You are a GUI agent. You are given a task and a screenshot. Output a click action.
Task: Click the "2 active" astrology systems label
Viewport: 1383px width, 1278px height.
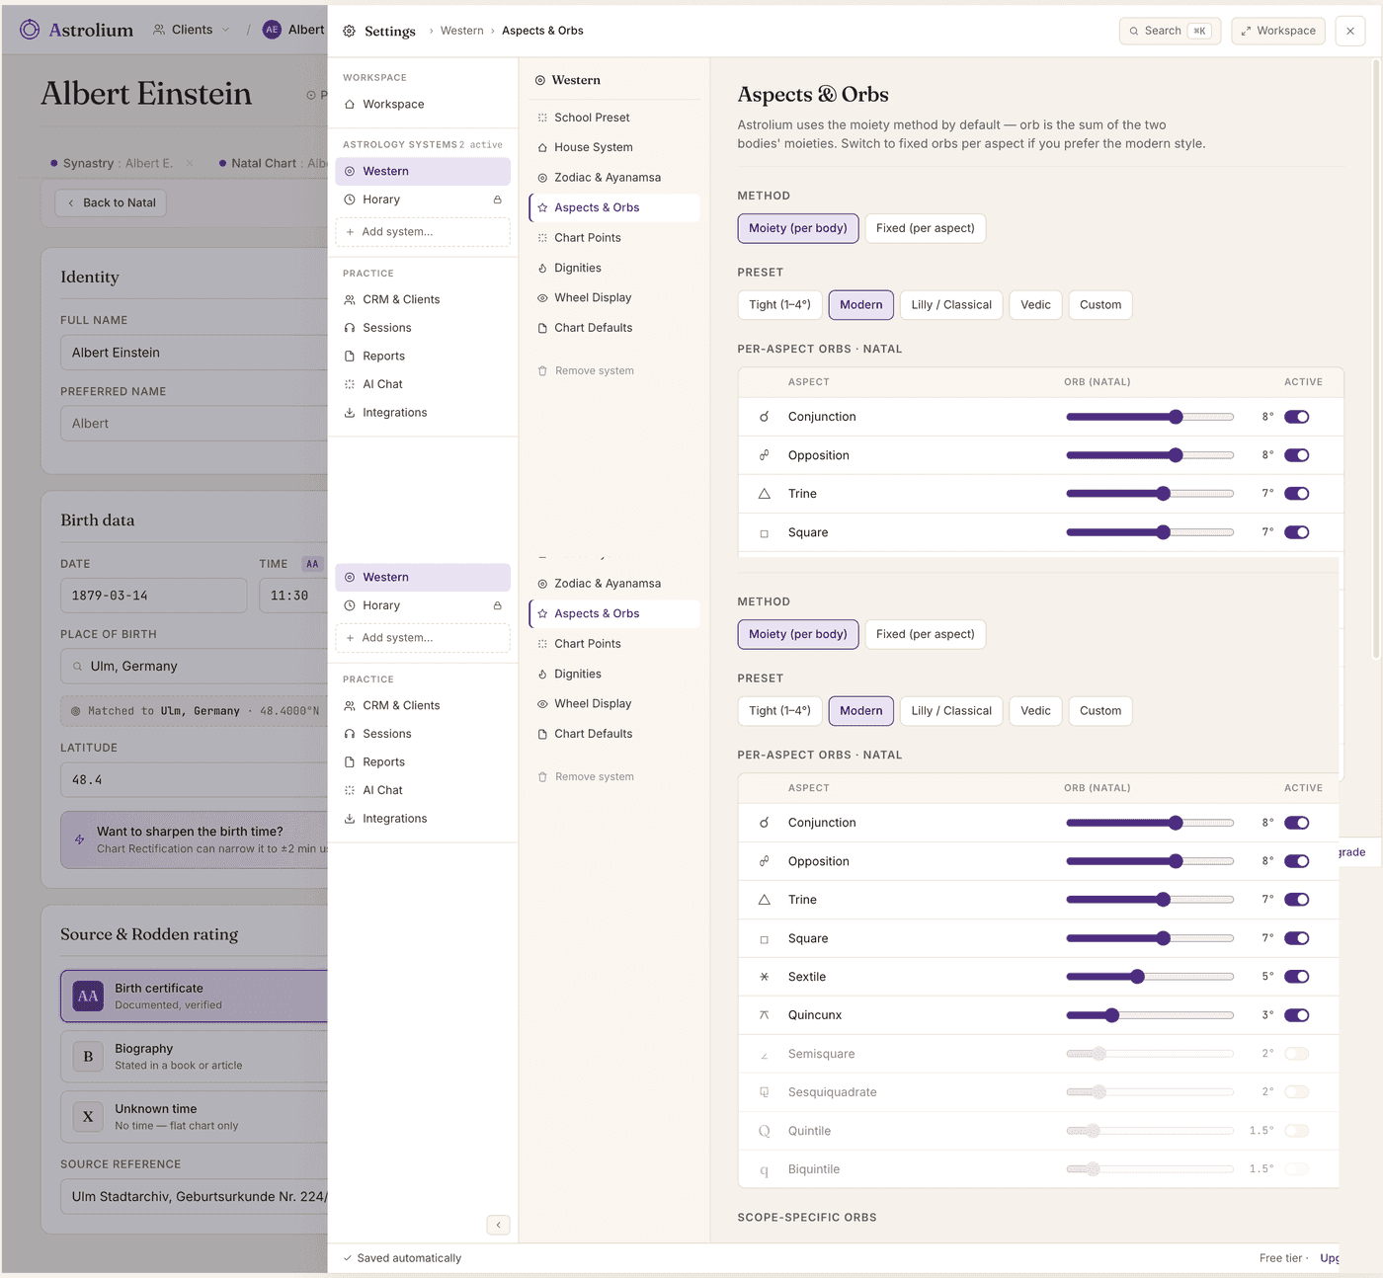(x=481, y=145)
